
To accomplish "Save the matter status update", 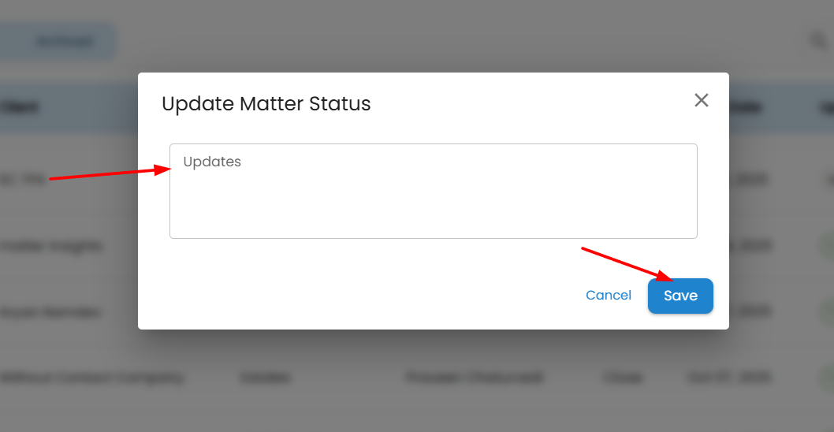I will 680,296.
